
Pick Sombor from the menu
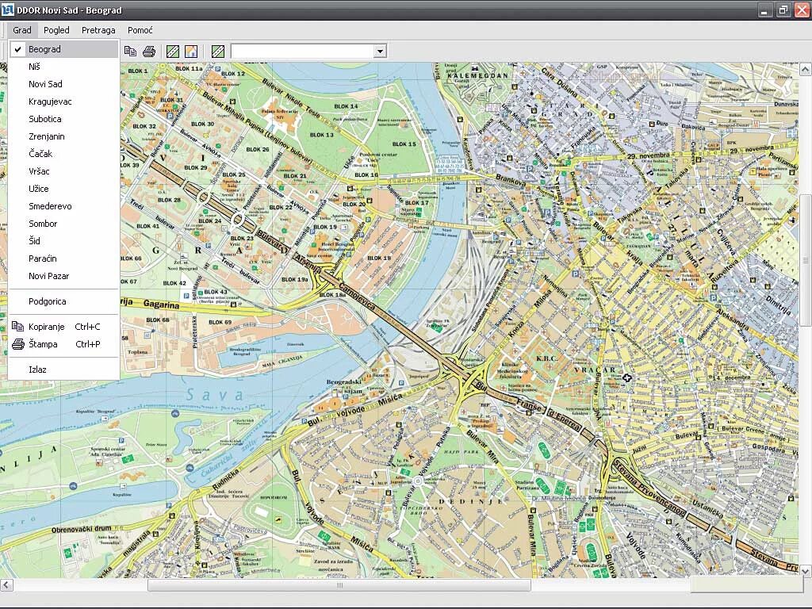click(x=63, y=224)
